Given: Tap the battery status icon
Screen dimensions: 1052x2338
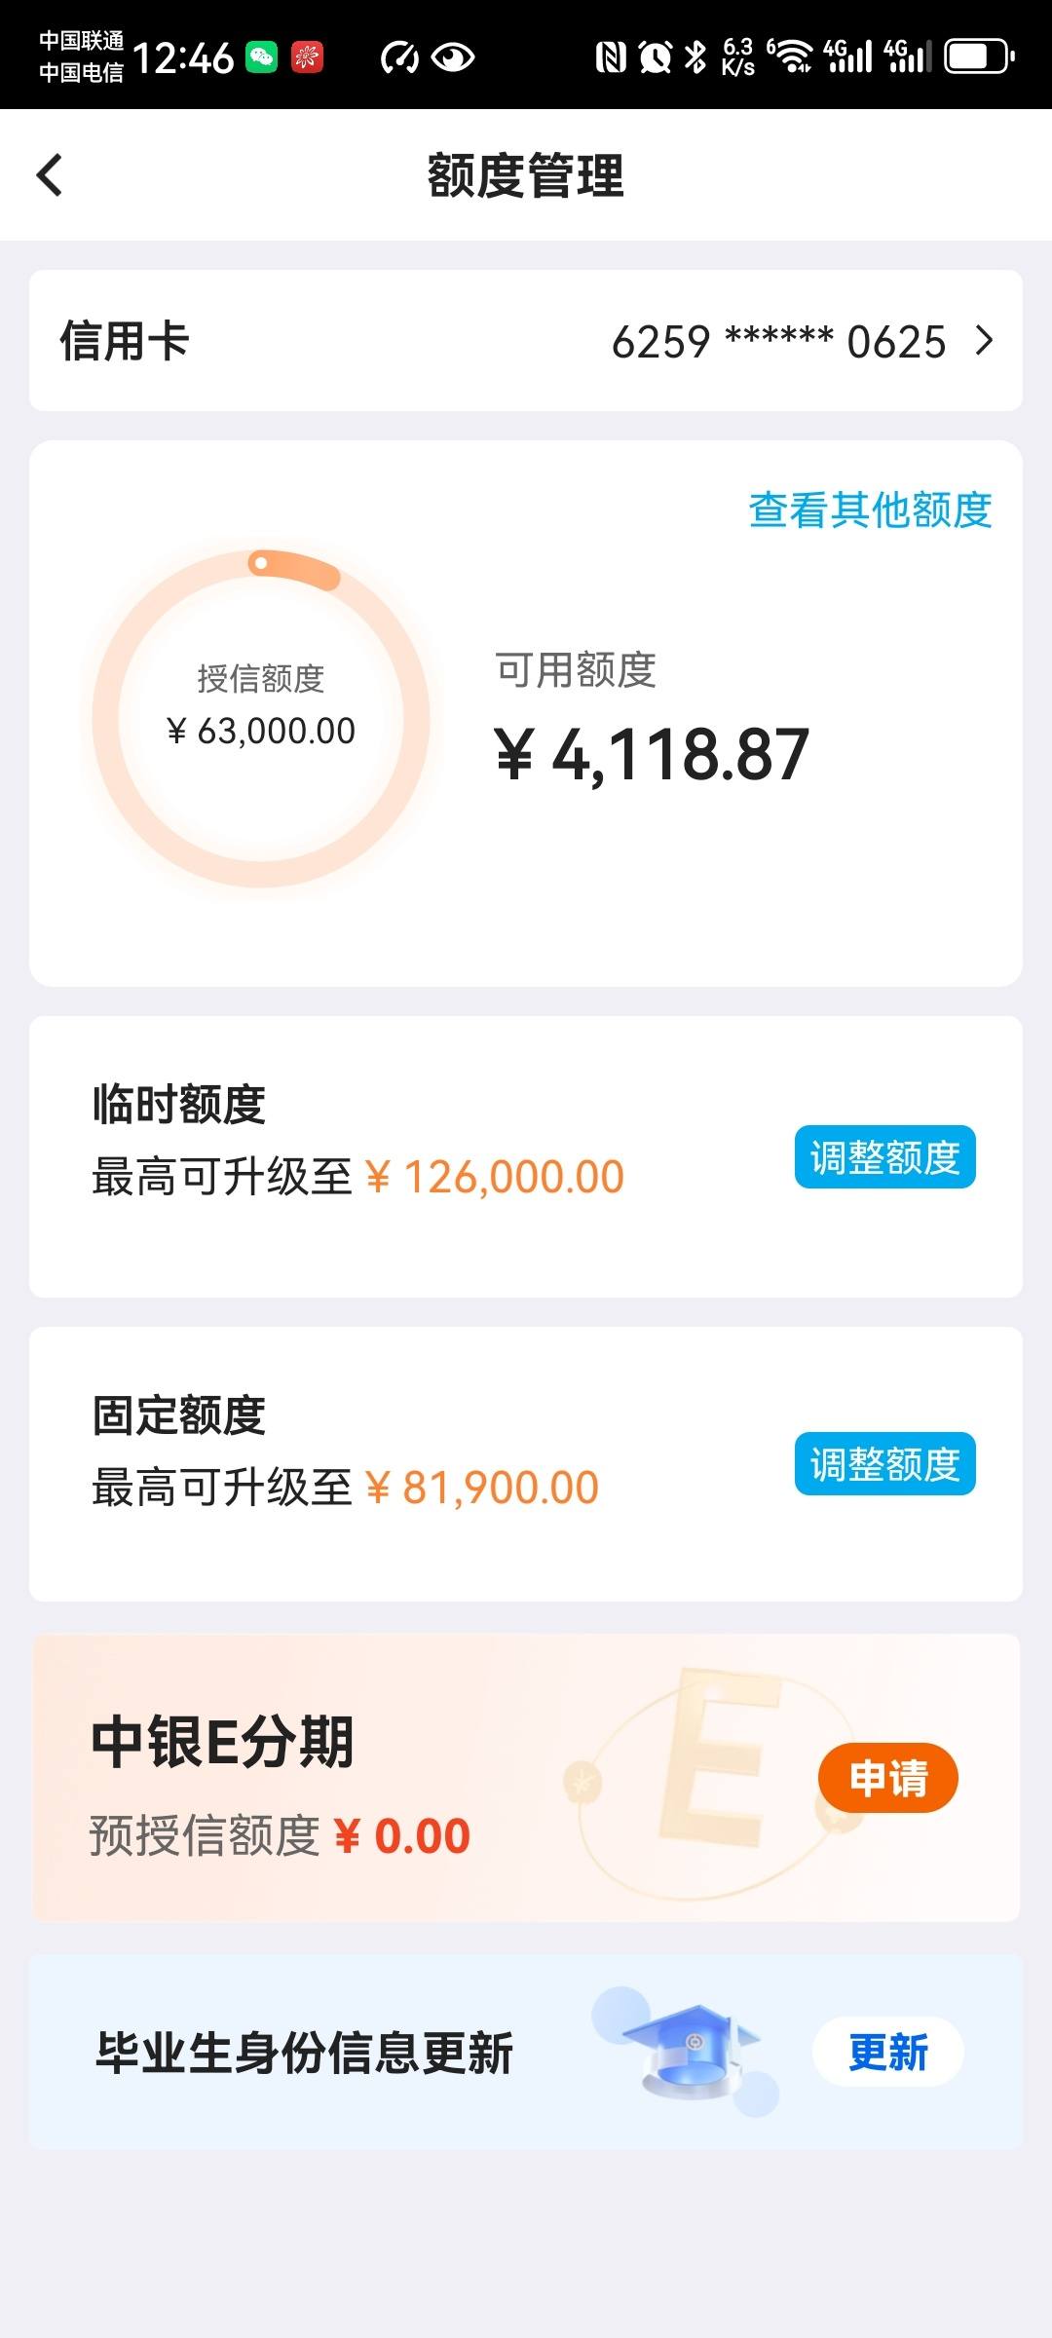Looking at the screenshot, I should (x=980, y=57).
